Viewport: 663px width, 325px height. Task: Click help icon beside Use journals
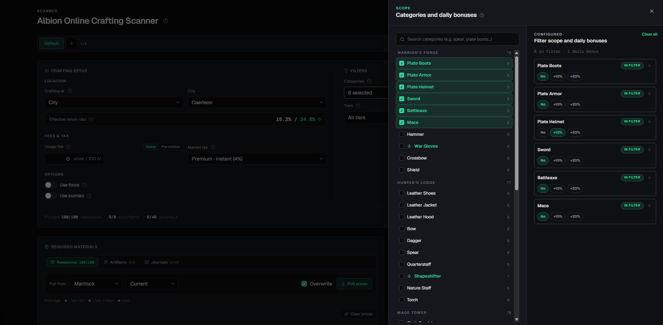[x=89, y=196]
